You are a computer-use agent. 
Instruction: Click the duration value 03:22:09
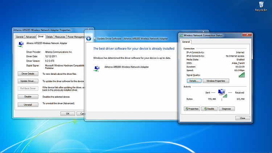click(x=240, y=67)
